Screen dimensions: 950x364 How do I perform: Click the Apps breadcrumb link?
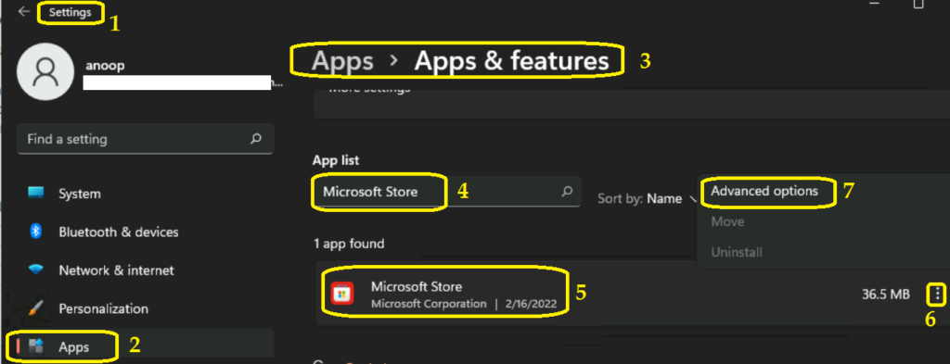[x=342, y=61]
